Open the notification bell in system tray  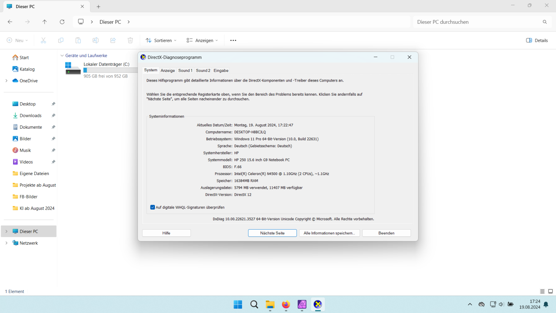546,304
